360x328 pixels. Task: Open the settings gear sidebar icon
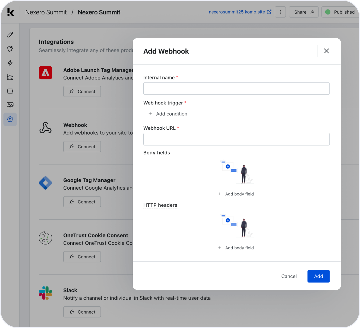point(10,119)
